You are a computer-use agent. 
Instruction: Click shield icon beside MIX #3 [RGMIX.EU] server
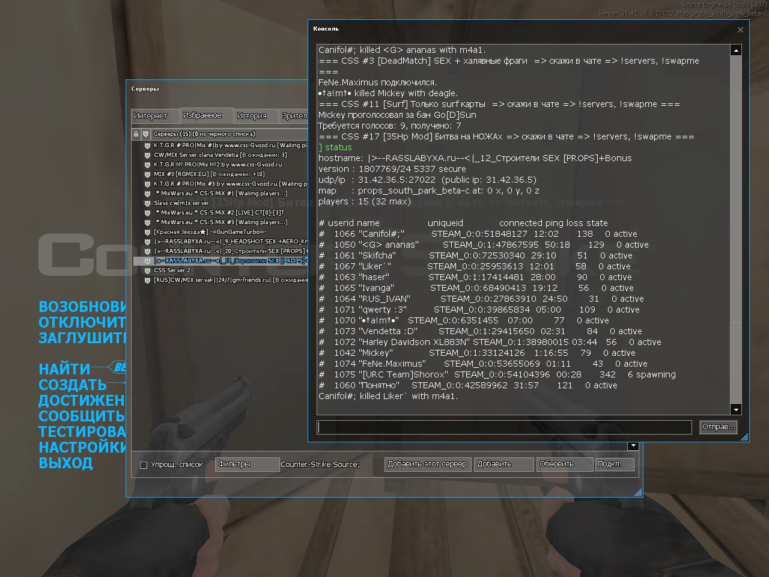click(x=147, y=174)
